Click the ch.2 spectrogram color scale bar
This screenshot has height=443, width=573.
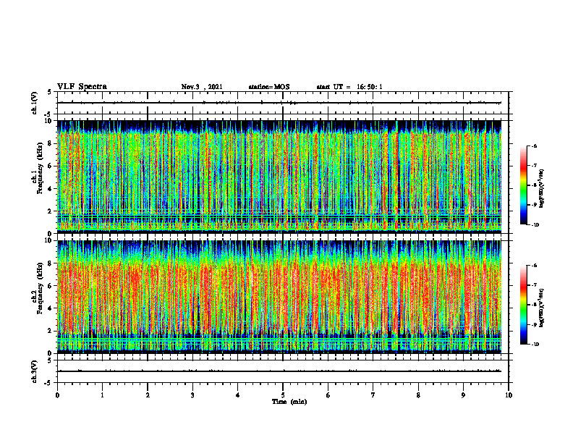click(x=523, y=305)
